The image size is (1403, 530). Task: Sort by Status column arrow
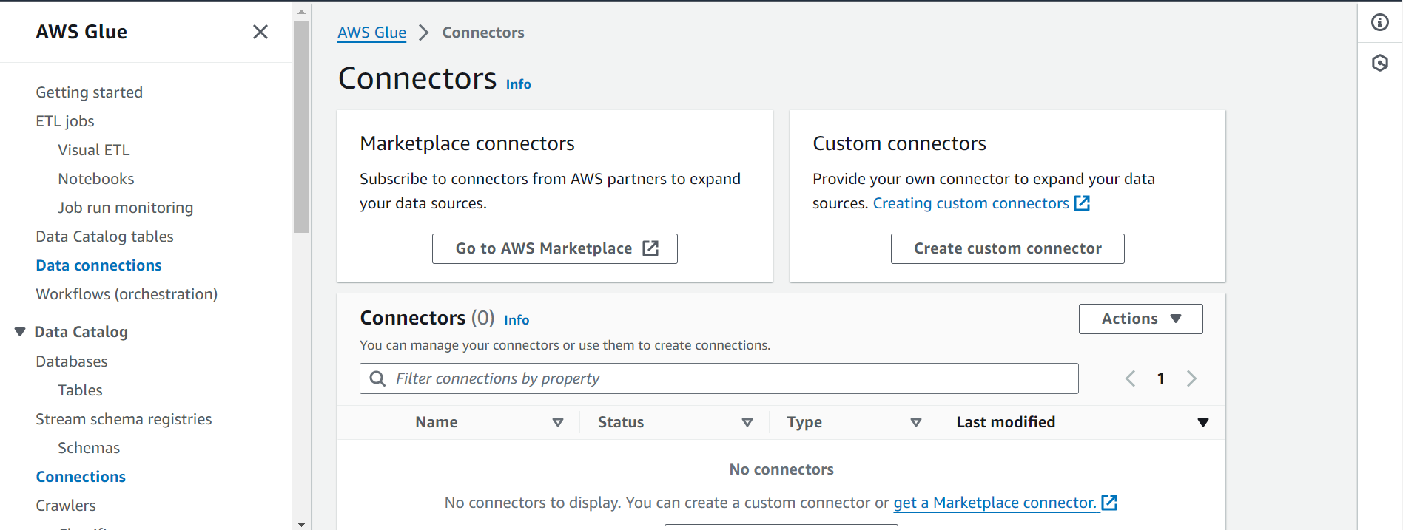click(747, 422)
